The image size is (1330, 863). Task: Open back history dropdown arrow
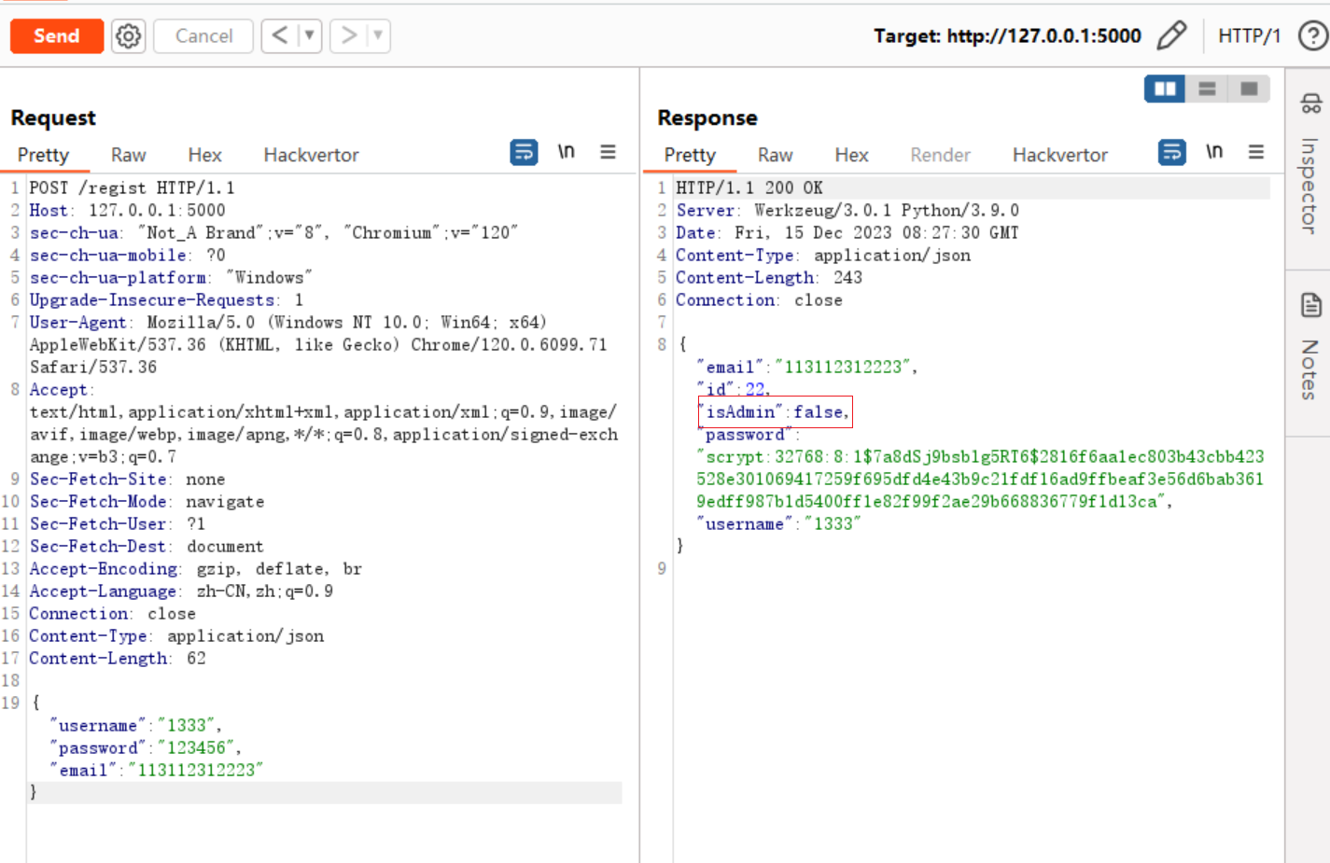(x=309, y=36)
